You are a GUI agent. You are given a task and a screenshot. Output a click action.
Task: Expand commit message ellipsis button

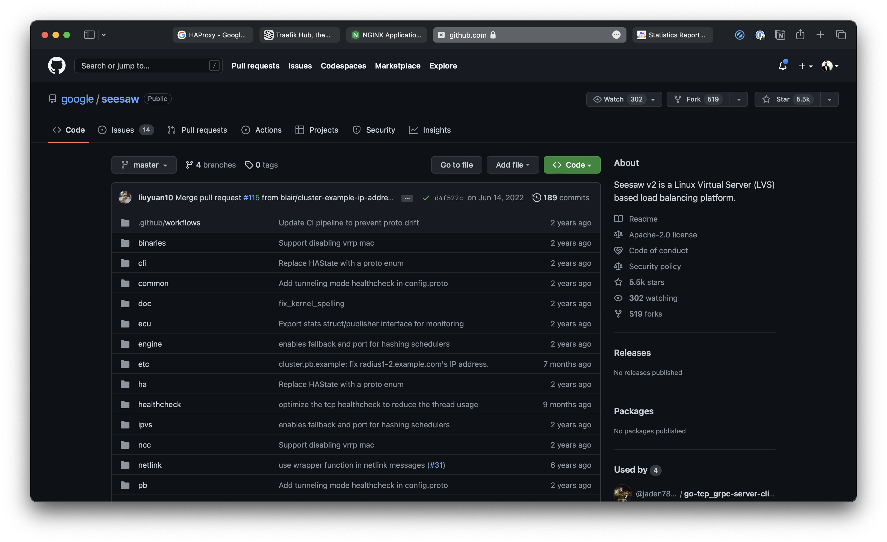pos(407,198)
